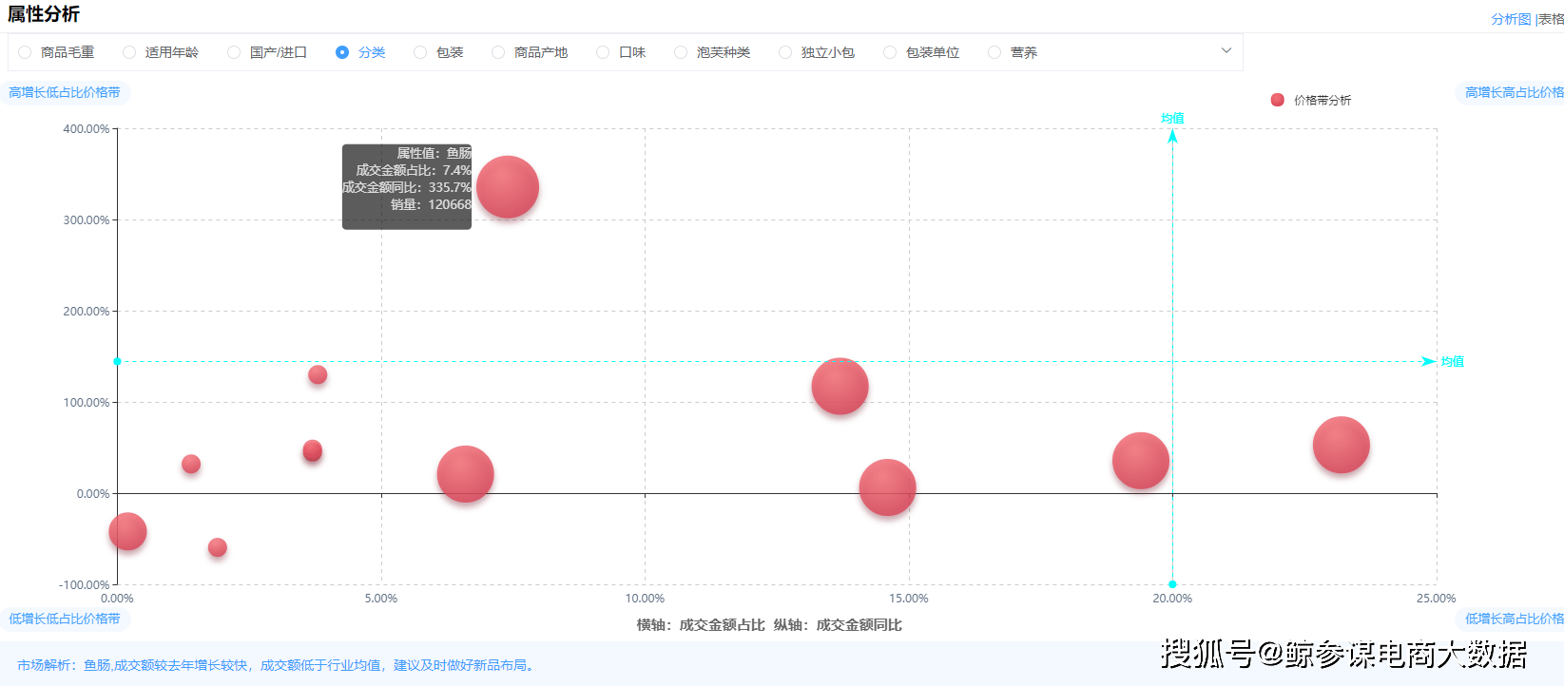
Task: Click the large bubble near 19.5% share
Action: coord(1140,461)
